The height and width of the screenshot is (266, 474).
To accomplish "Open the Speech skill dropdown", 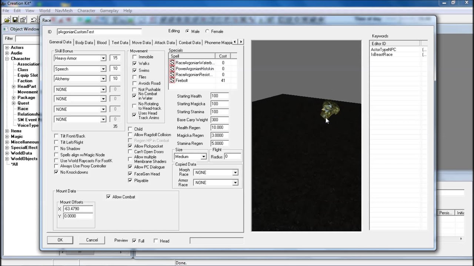I will (x=103, y=69).
